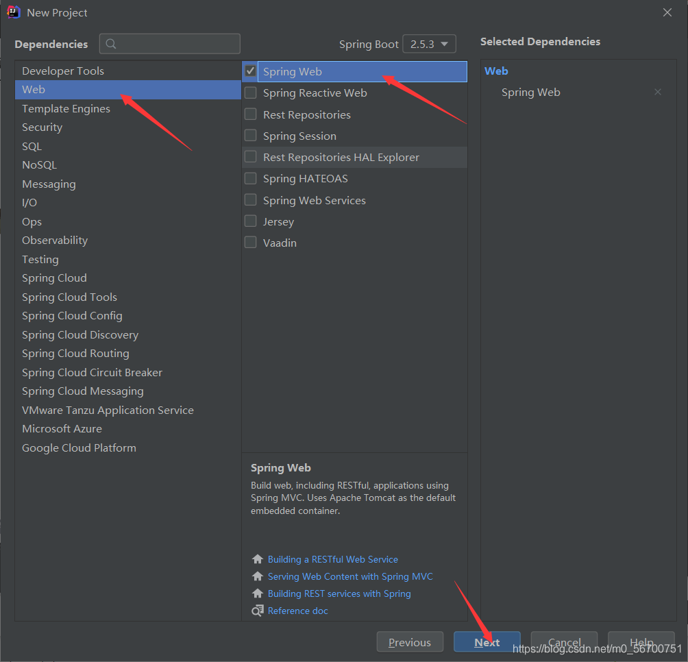This screenshot has width=688, height=662.
Task: Tick the Spring Session checkbox
Action: click(x=251, y=136)
